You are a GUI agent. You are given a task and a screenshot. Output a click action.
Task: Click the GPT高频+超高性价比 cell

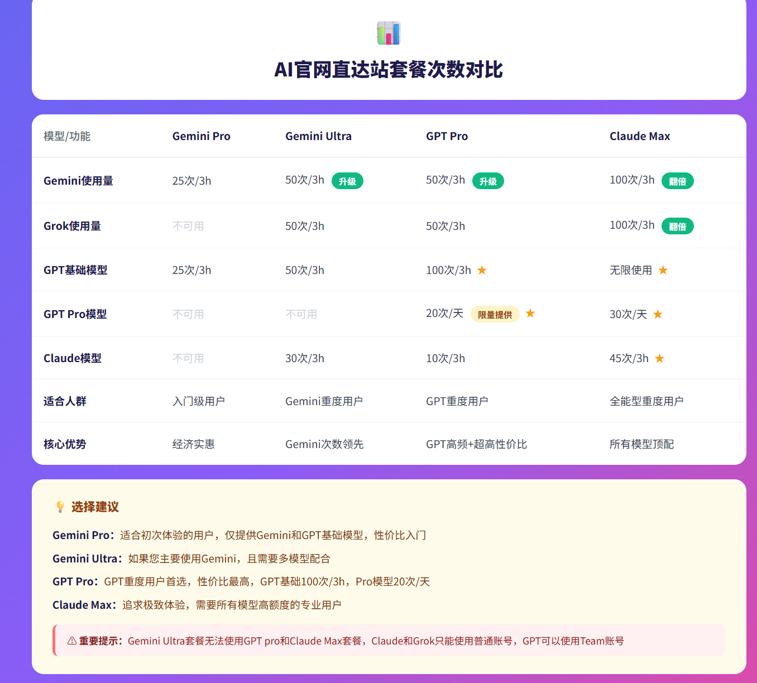pos(476,444)
